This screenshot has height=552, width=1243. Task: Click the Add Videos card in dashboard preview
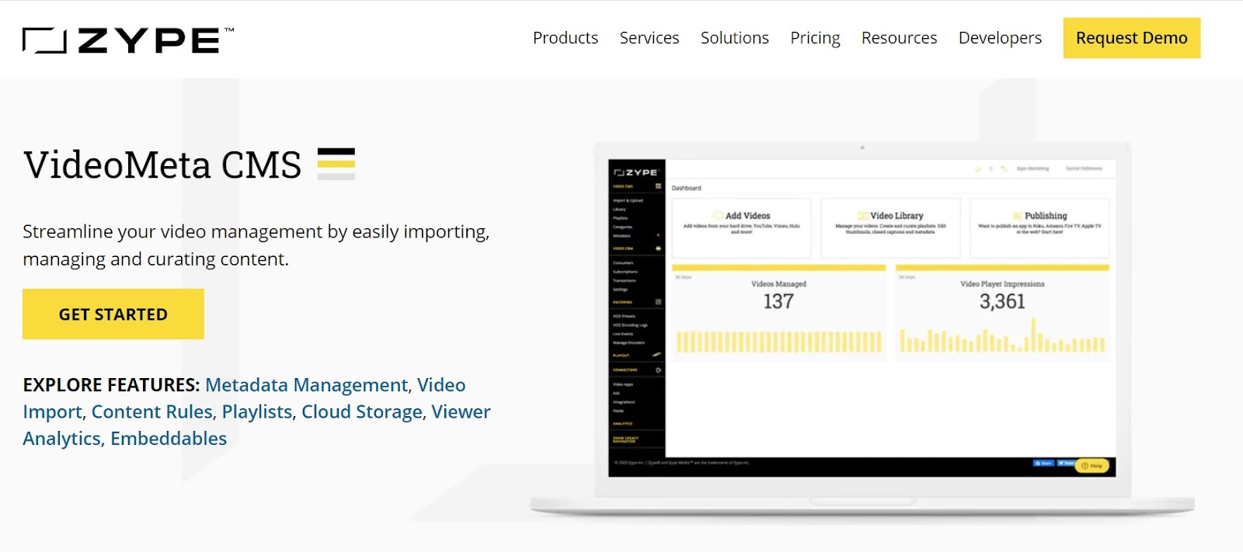[742, 228]
